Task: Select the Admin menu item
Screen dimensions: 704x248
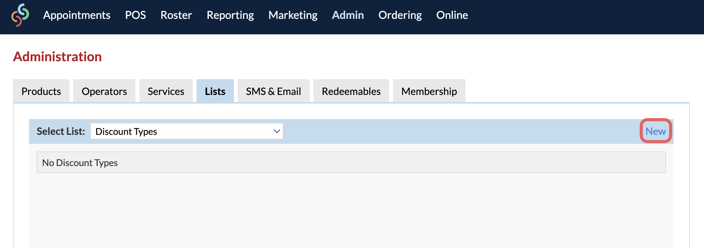Action: point(348,15)
